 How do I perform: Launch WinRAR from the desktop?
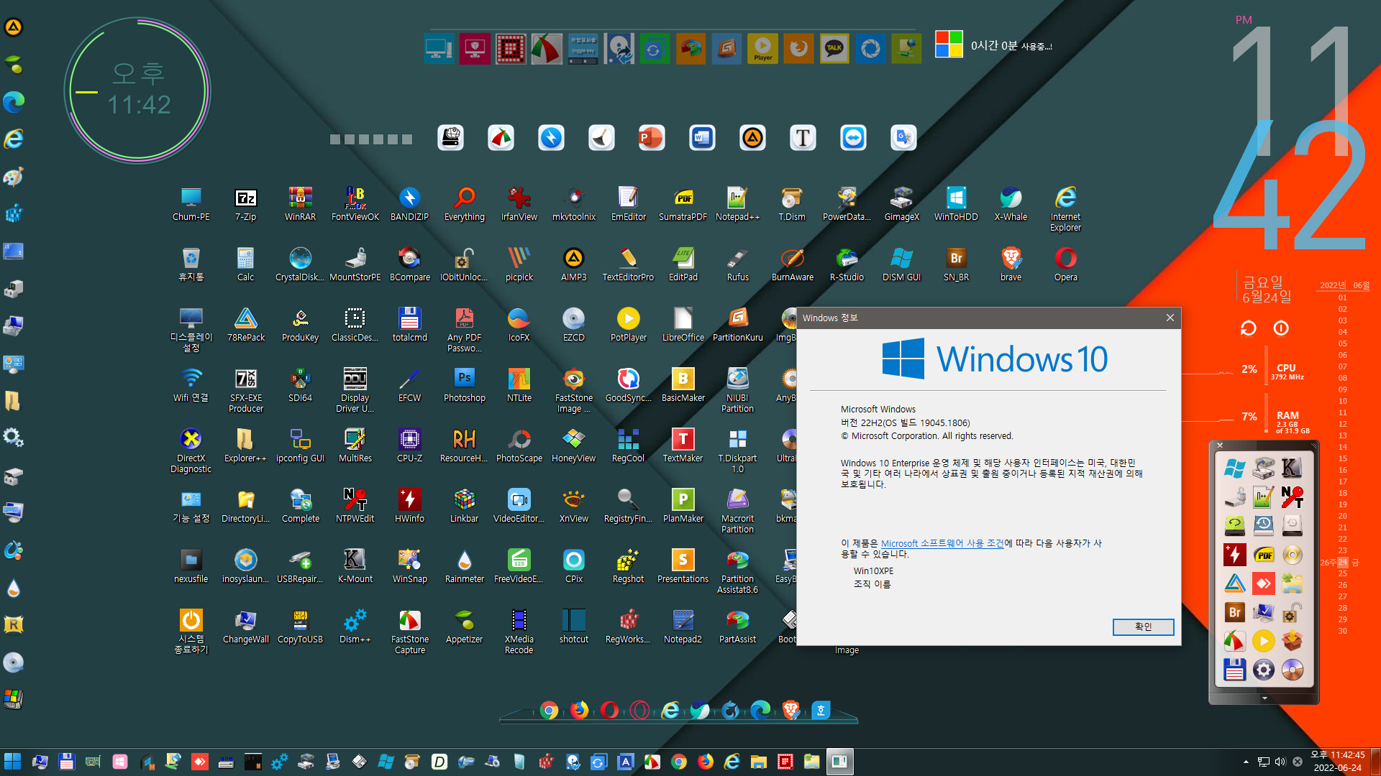click(300, 204)
